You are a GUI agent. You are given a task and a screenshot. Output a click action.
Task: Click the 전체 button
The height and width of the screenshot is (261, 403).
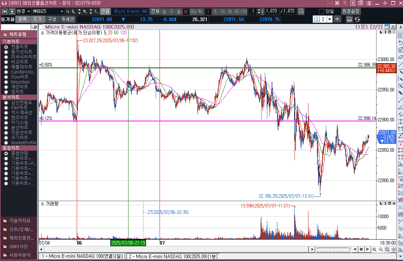pos(155,11)
